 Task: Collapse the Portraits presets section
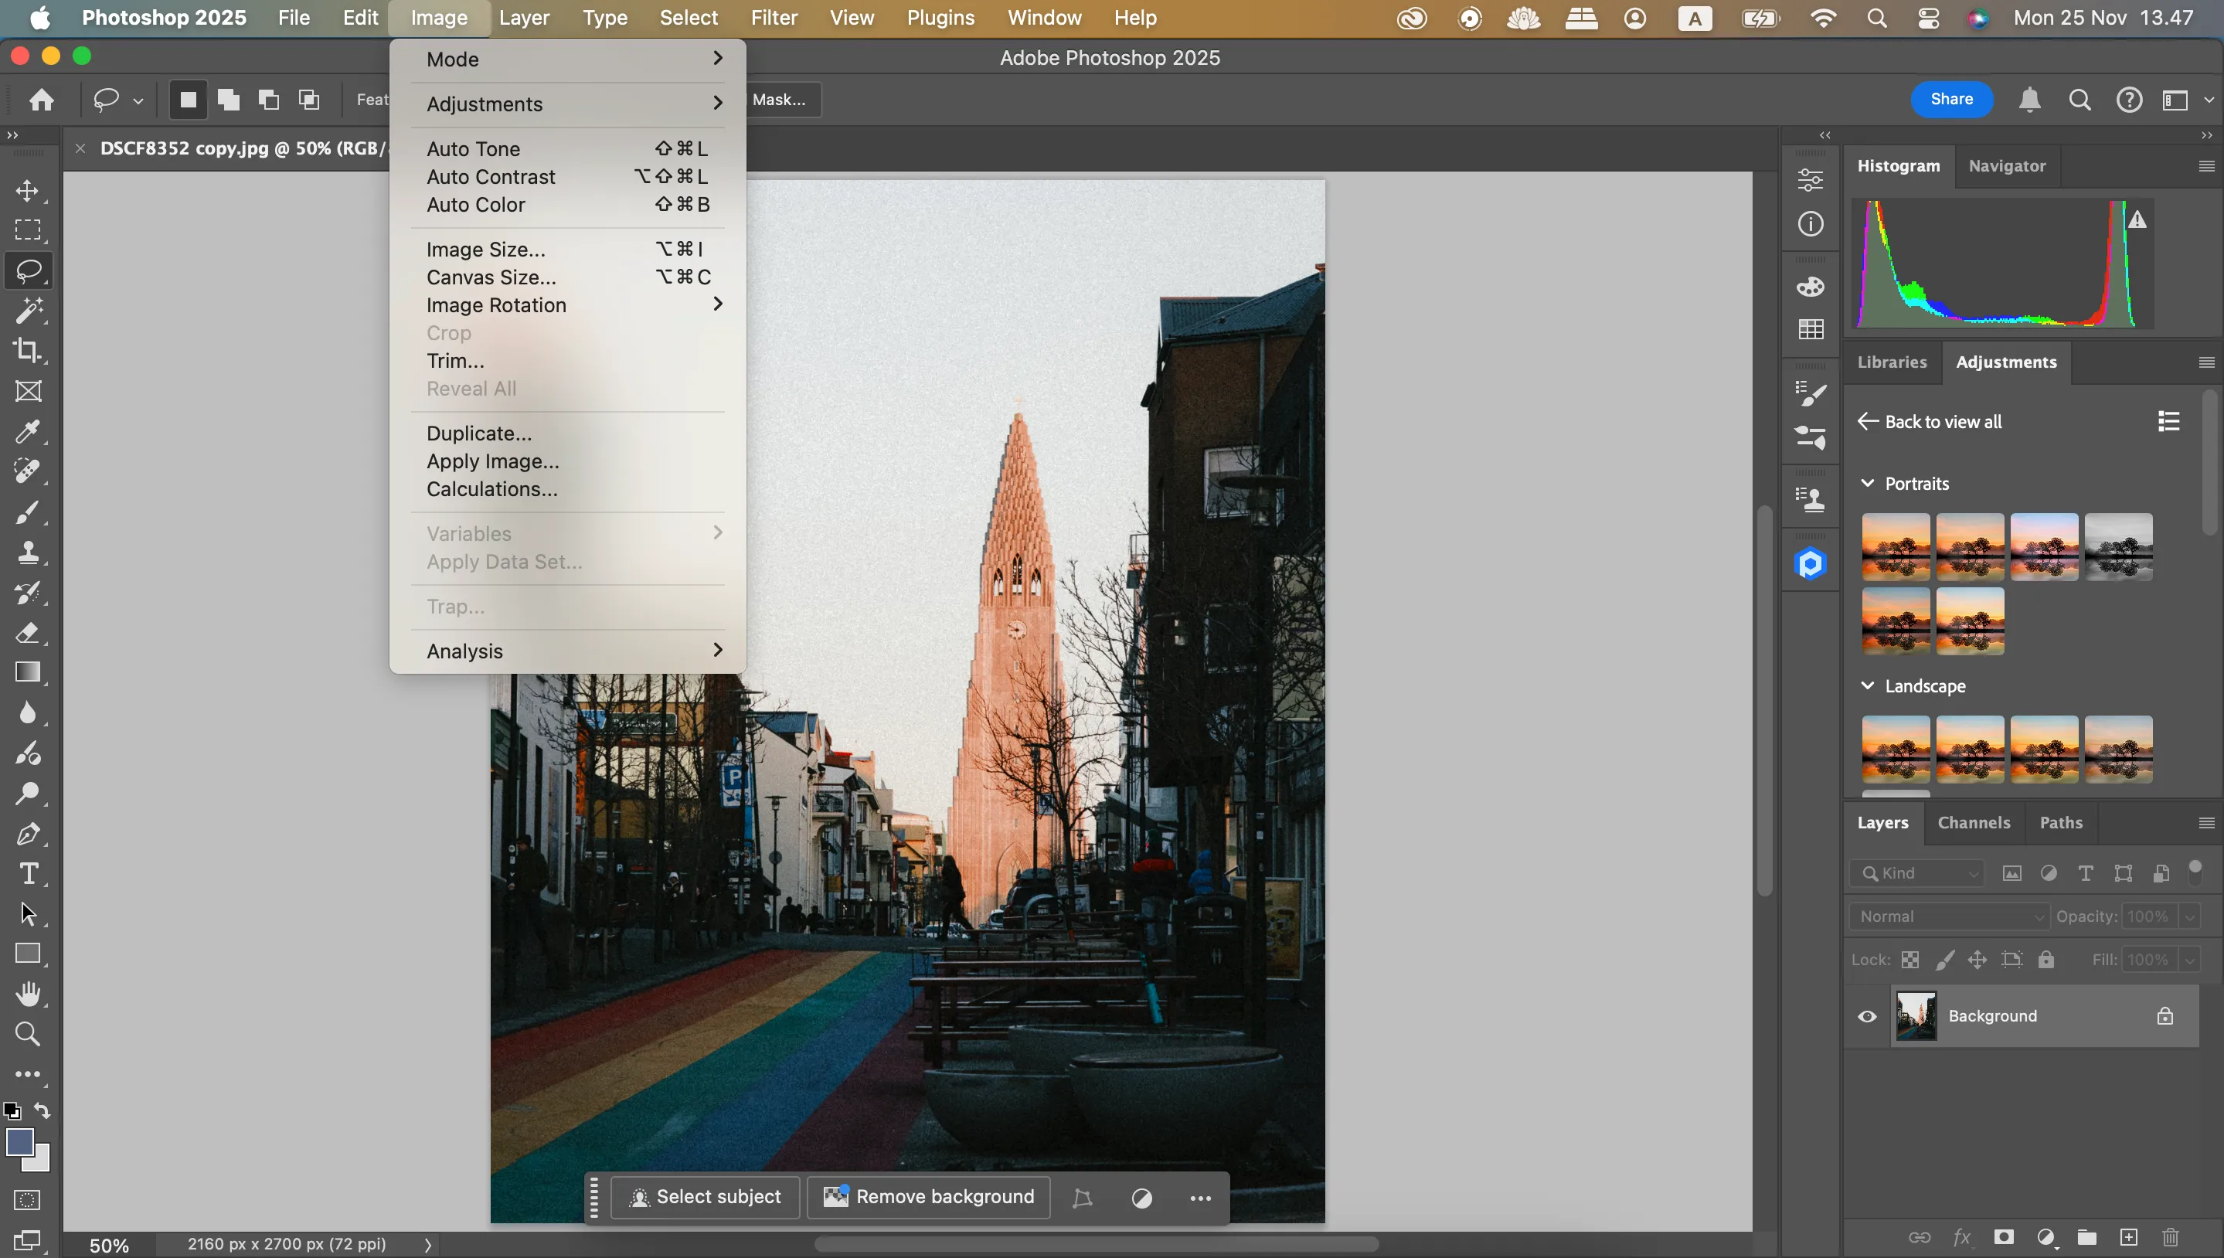click(x=1867, y=484)
